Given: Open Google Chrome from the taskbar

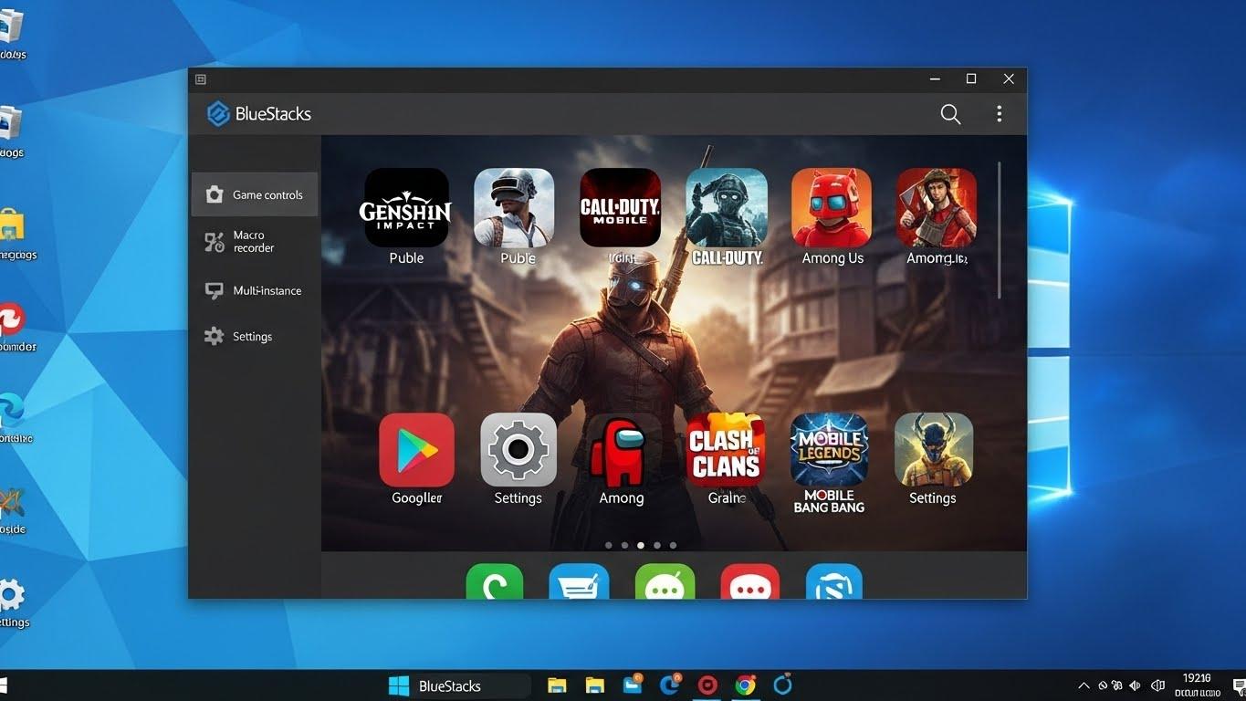Looking at the screenshot, I should tap(745, 685).
